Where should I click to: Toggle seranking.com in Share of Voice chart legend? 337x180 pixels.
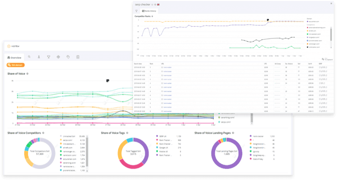coord(226,117)
